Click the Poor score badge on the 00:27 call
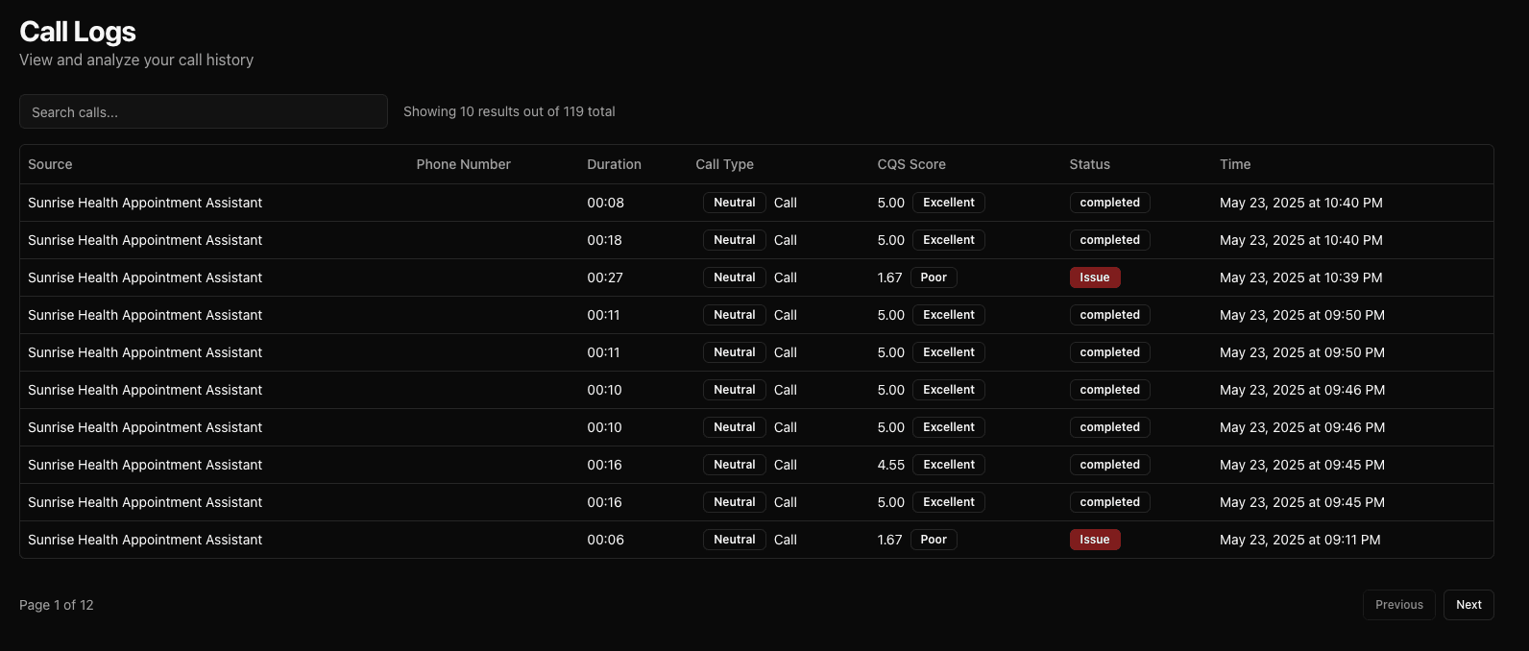The image size is (1529, 651). click(933, 277)
